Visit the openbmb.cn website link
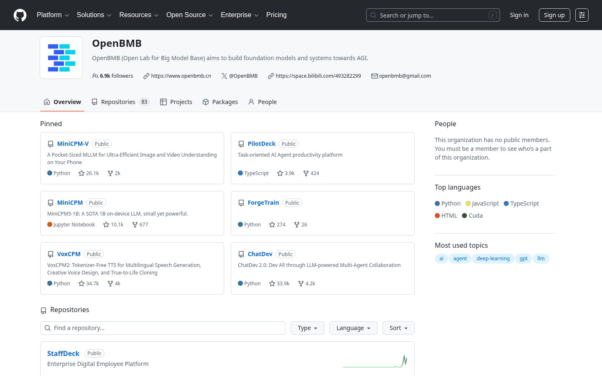602x376 pixels. click(181, 76)
